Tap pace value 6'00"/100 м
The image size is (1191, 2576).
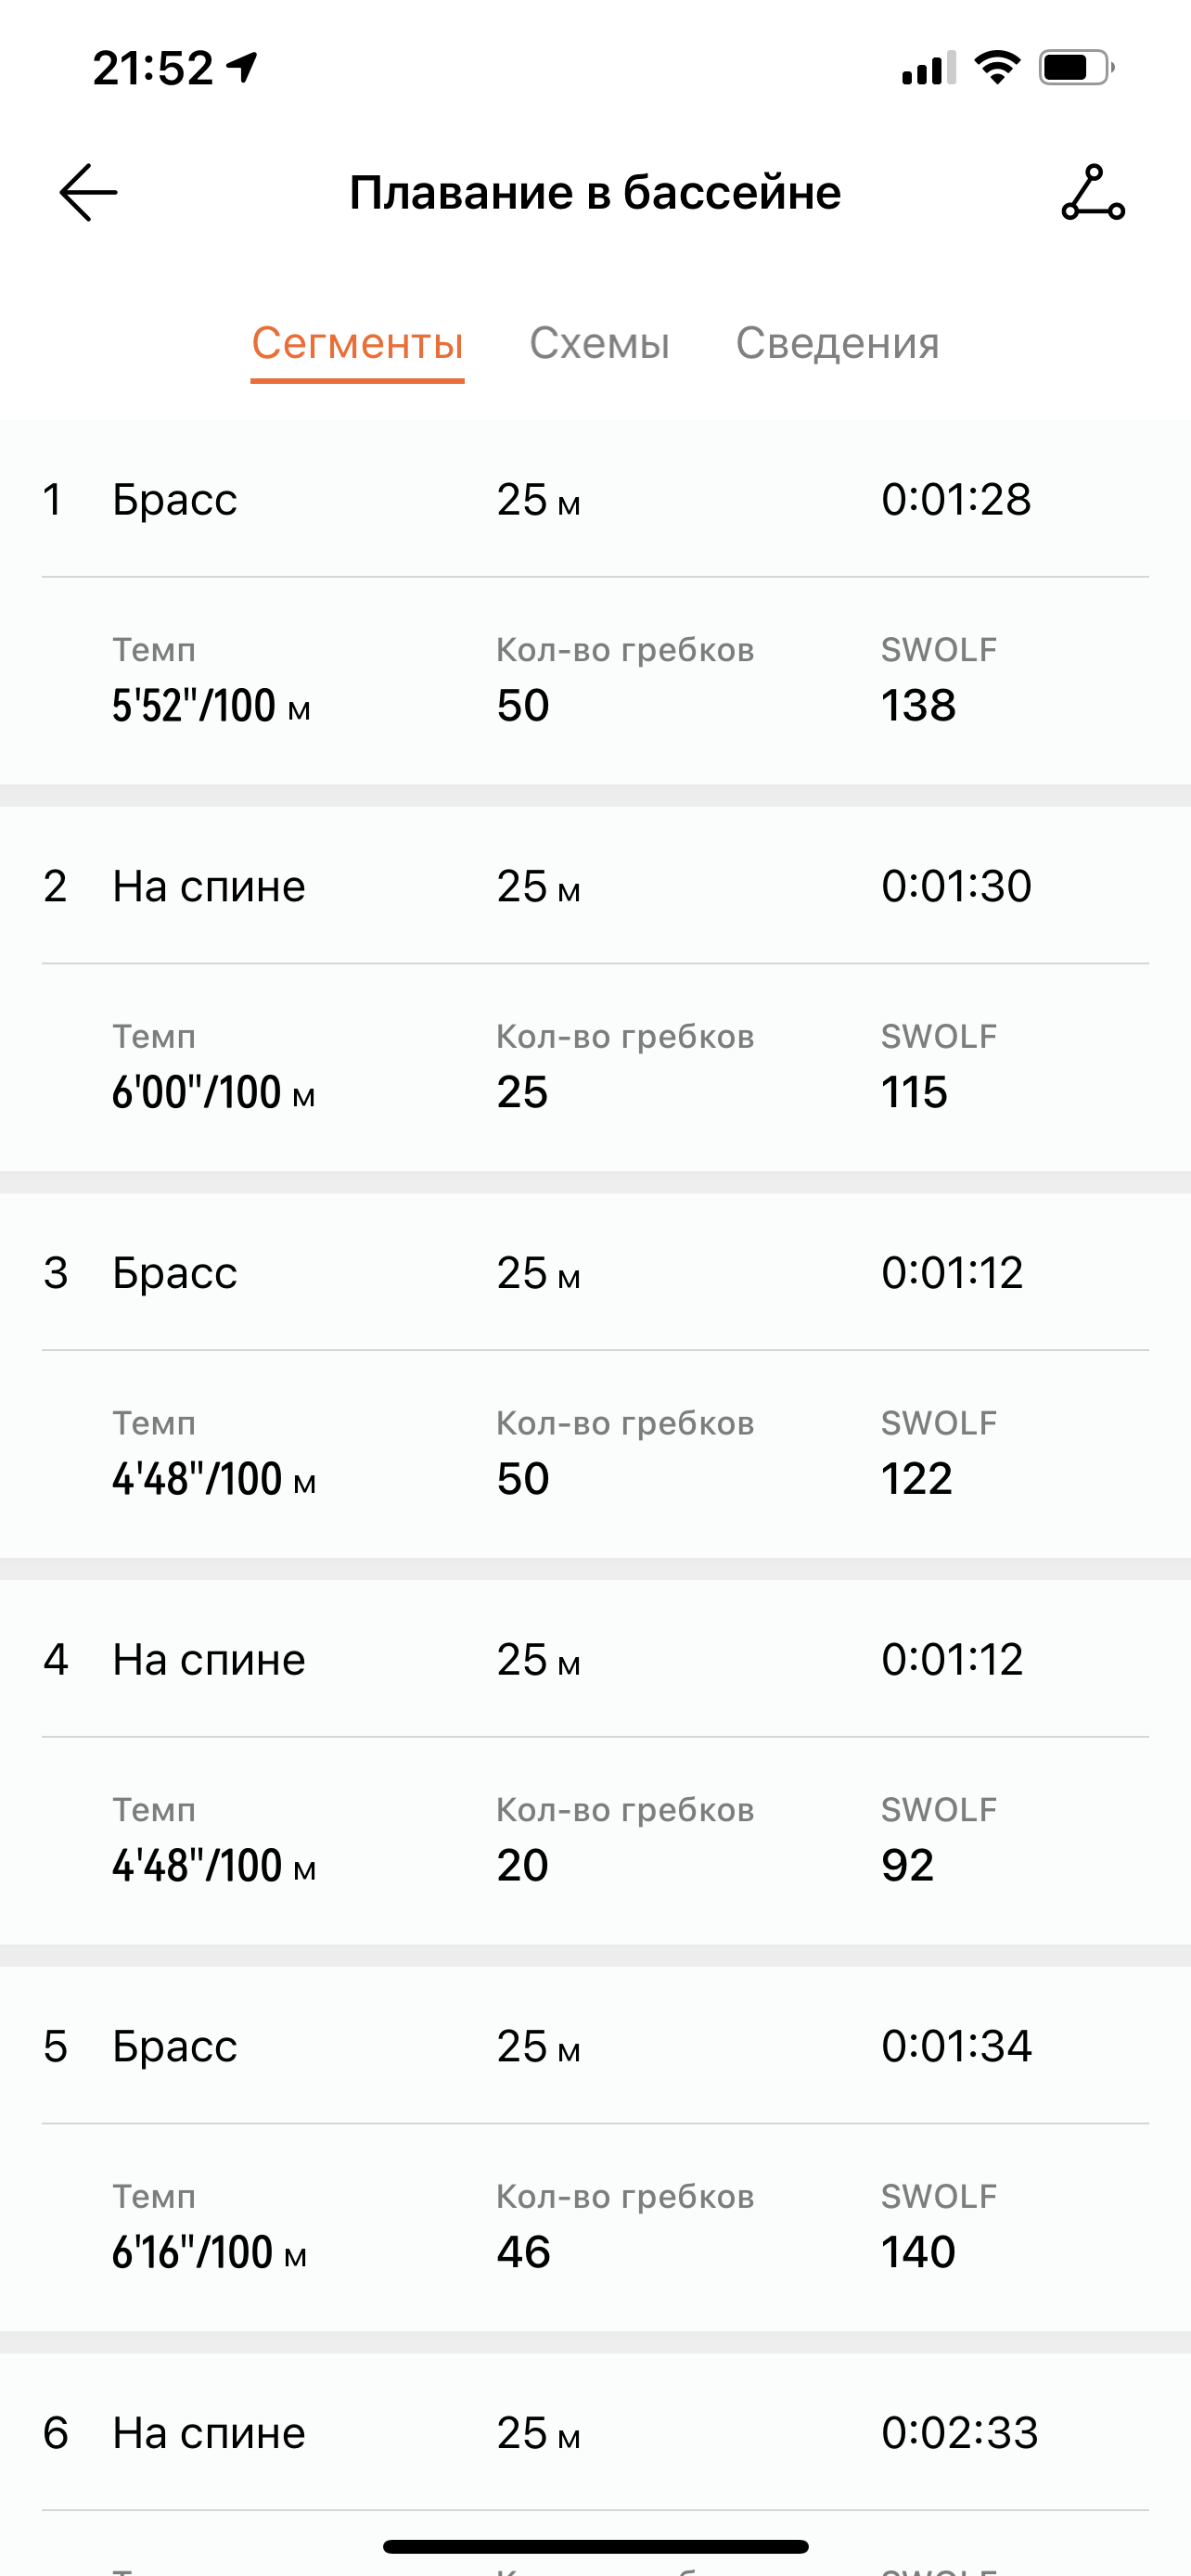[x=213, y=1093]
